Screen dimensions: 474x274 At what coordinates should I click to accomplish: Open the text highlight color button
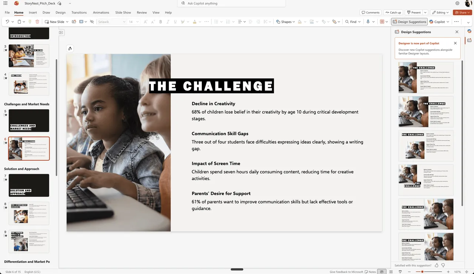[x=183, y=22]
